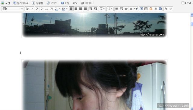Justify the text alignment

click(x=85, y=9)
